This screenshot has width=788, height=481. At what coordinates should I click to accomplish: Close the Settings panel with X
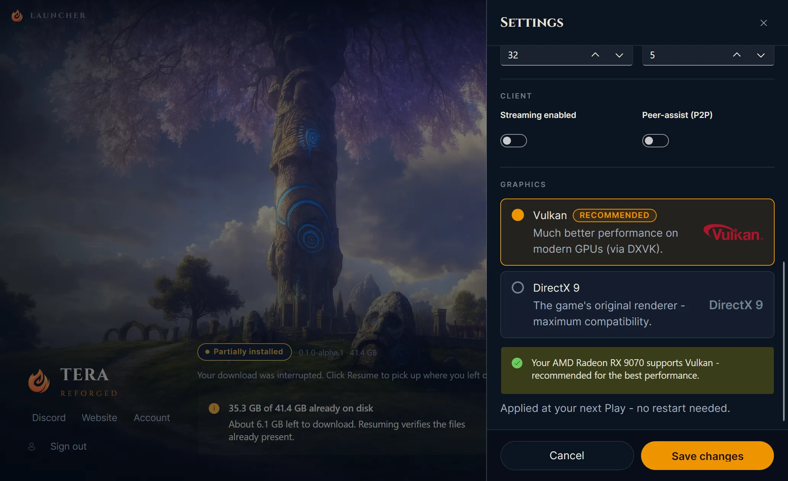tap(764, 23)
